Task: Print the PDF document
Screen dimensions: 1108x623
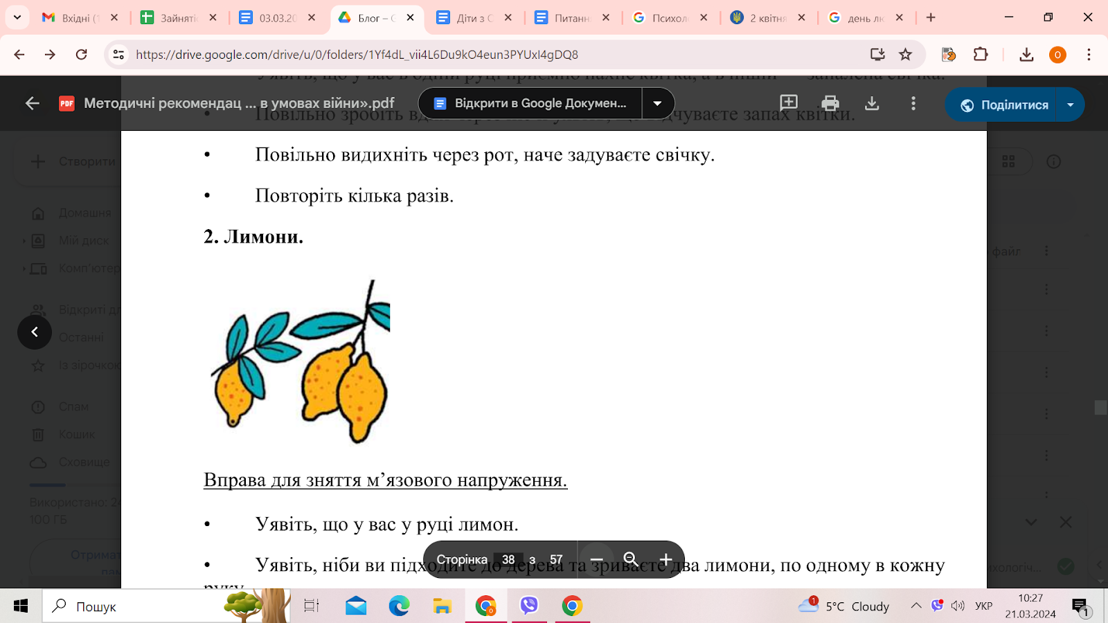Action: [x=830, y=104]
